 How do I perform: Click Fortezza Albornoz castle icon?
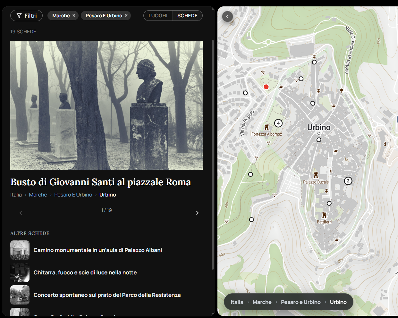pos(267,127)
